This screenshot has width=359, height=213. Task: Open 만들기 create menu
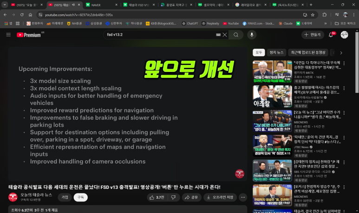313,35
